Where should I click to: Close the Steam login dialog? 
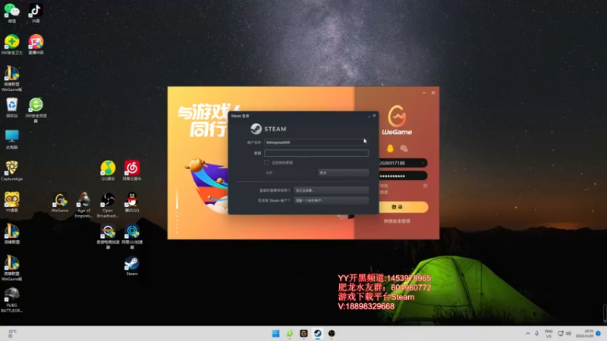pos(374,116)
